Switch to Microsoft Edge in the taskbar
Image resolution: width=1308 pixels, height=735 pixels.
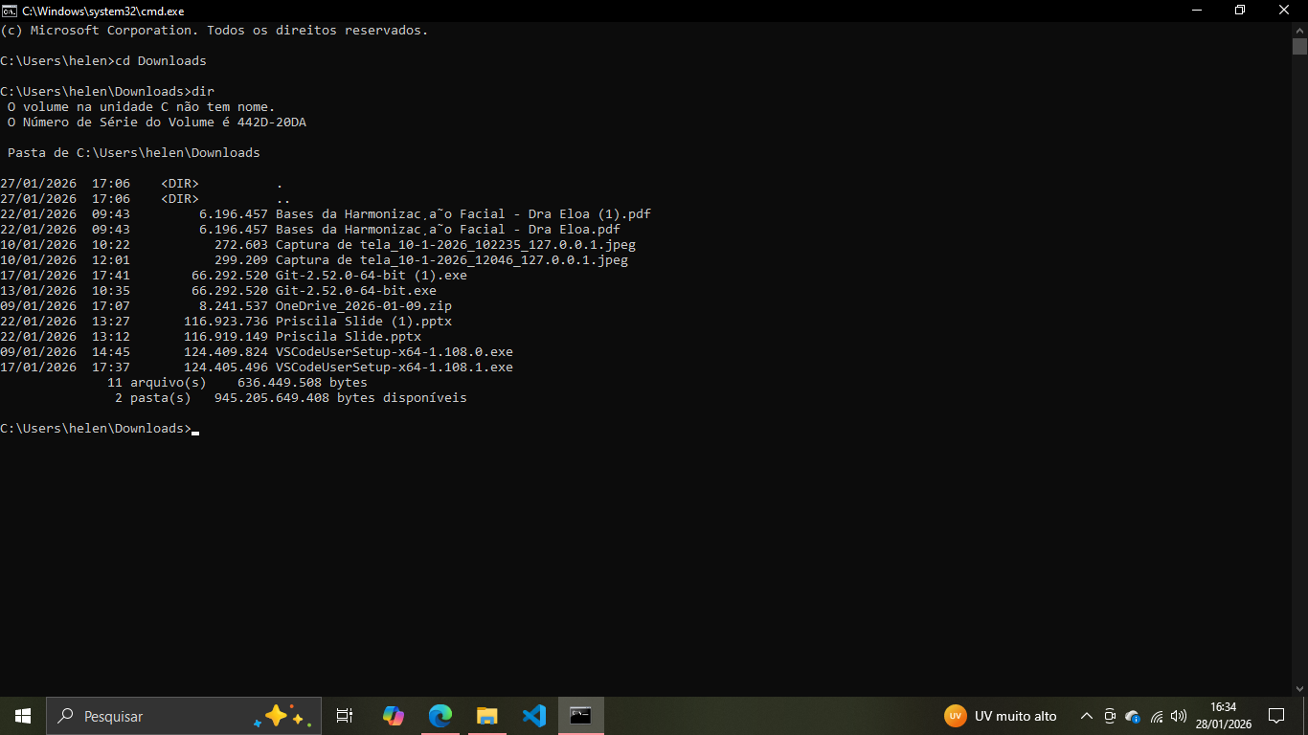click(x=440, y=716)
